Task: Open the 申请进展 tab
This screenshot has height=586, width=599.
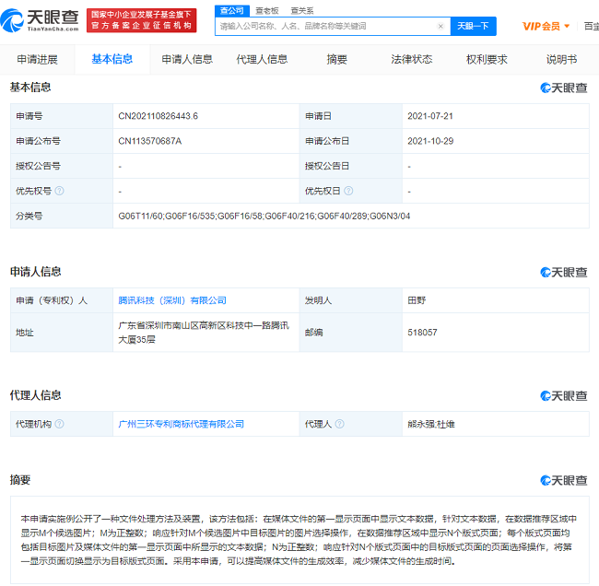Action: pyautogui.click(x=38, y=60)
